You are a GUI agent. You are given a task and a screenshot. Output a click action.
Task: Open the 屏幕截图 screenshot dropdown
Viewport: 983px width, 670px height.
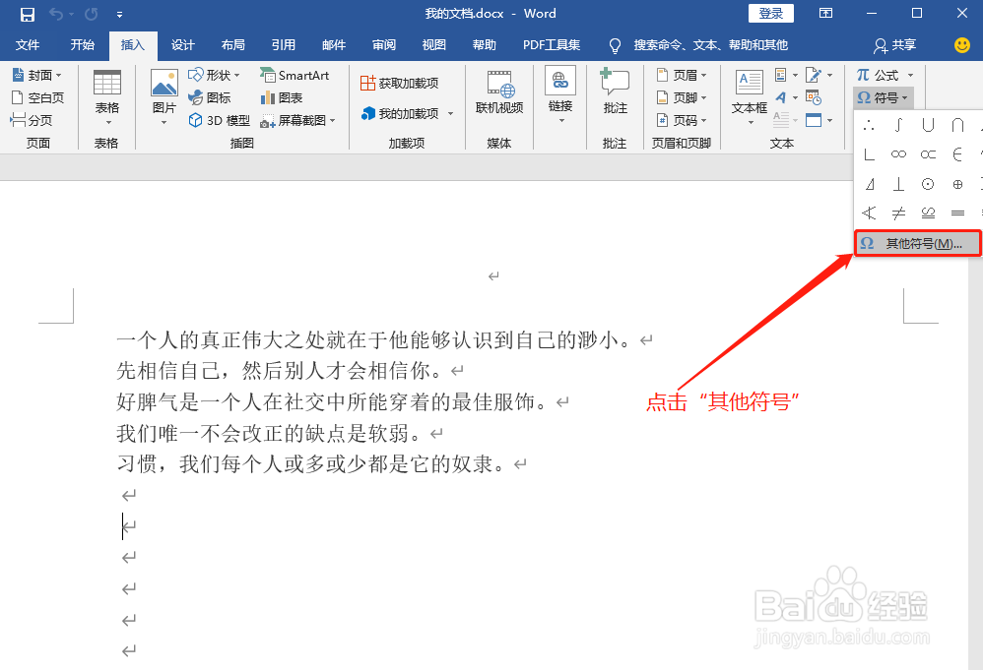pos(297,120)
